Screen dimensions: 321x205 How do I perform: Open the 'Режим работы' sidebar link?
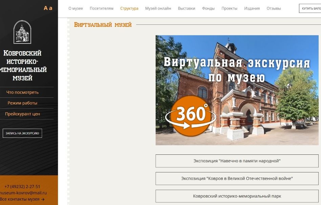[22, 103]
